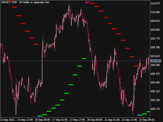Screen dimensions: 163x122
Task: Click price level 109.925 on the scale
Action: (x=155, y=21)
